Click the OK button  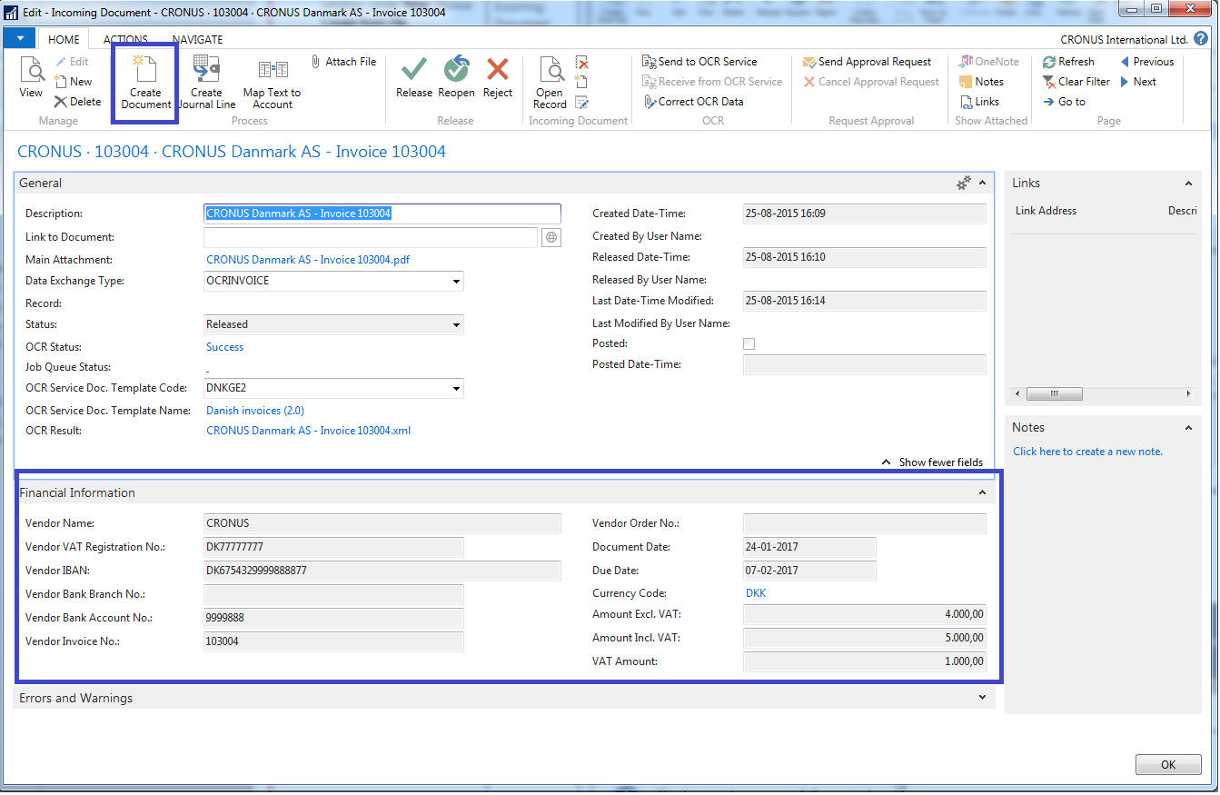pyautogui.click(x=1168, y=765)
